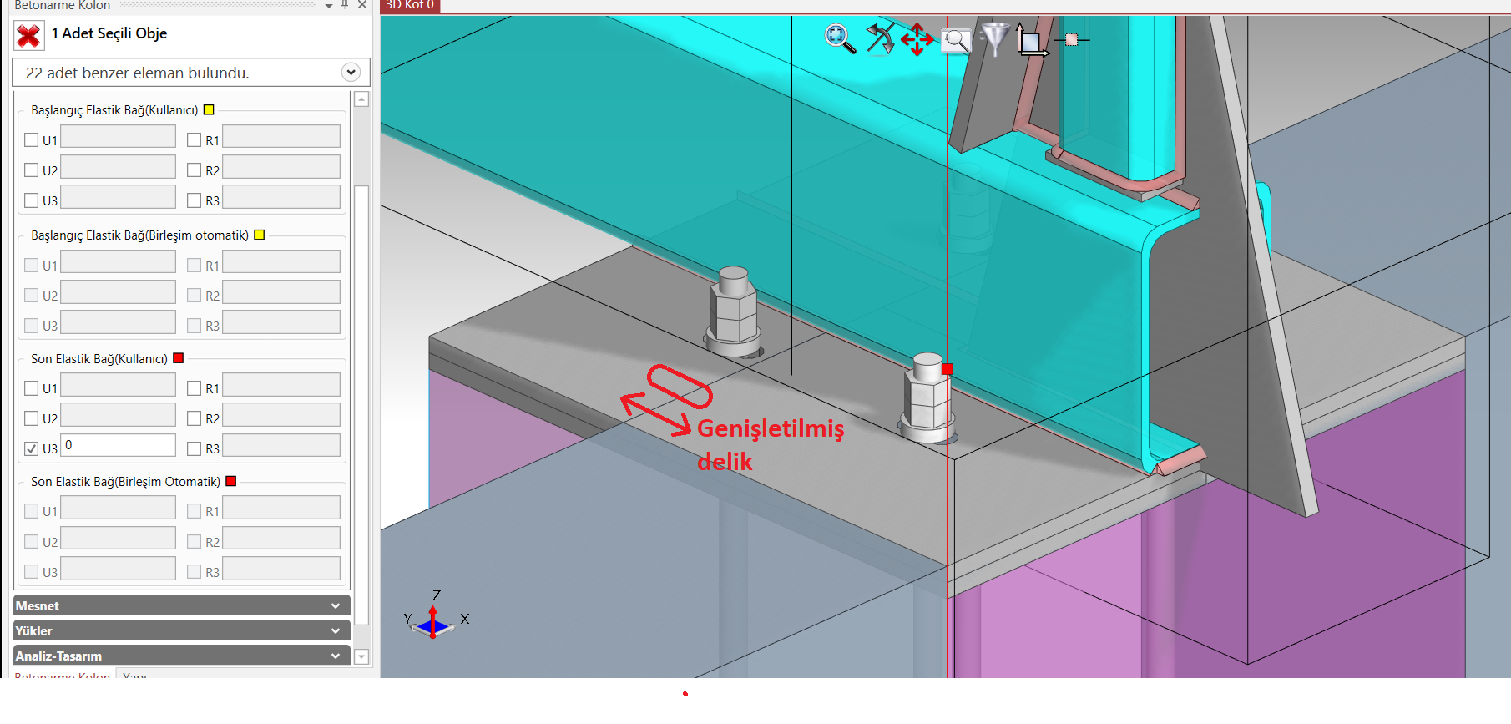The height and width of the screenshot is (724, 1511).
Task: Click the red X deselect icon
Action: coord(28,35)
